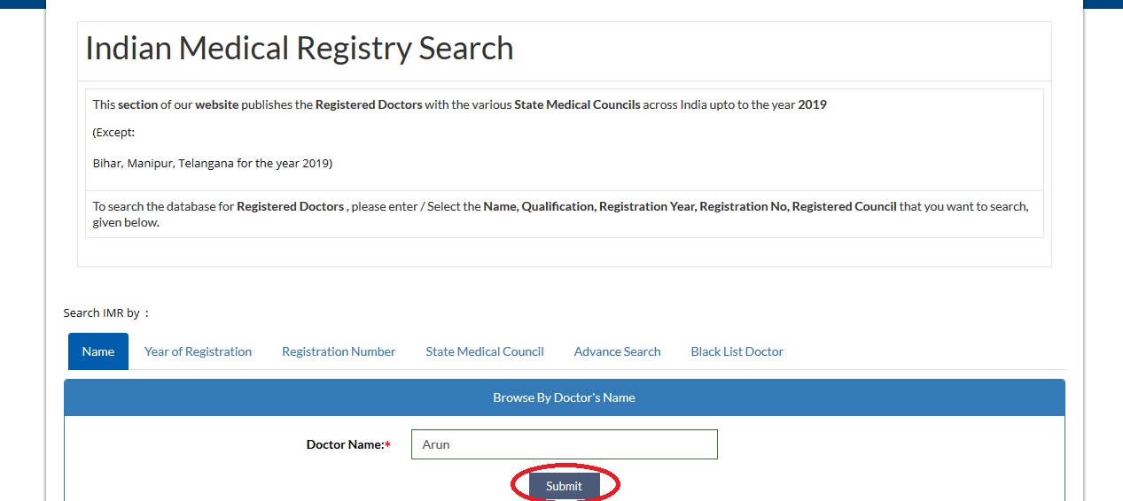1123x501 pixels.
Task: Click the Submit button
Action: point(564,486)
